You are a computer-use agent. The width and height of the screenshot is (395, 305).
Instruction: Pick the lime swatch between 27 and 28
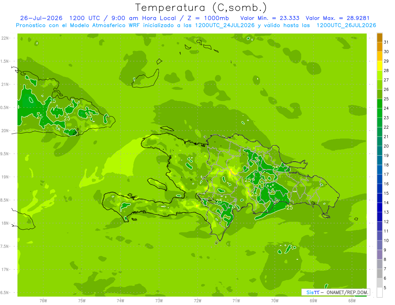[380, 75]
